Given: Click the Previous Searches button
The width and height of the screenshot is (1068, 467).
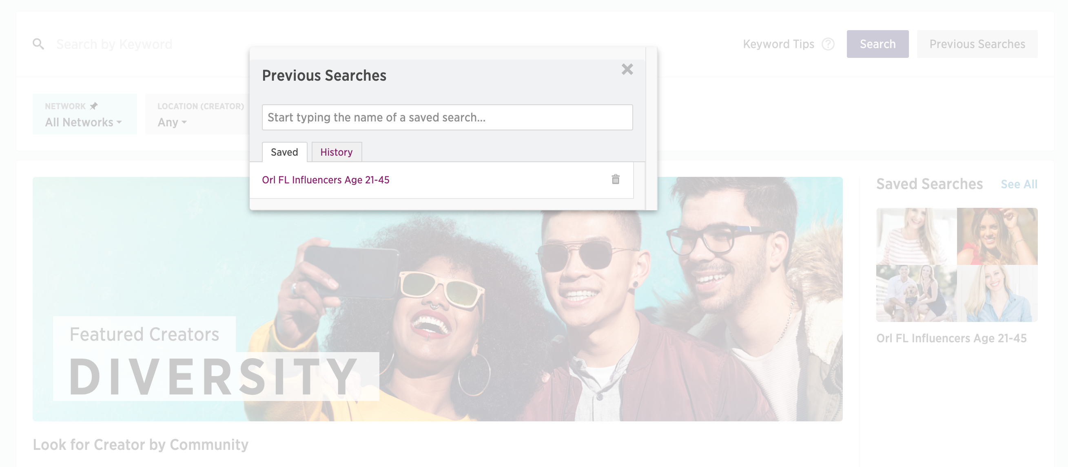Looking at the screenshot, I should click(x=977, y=44).
